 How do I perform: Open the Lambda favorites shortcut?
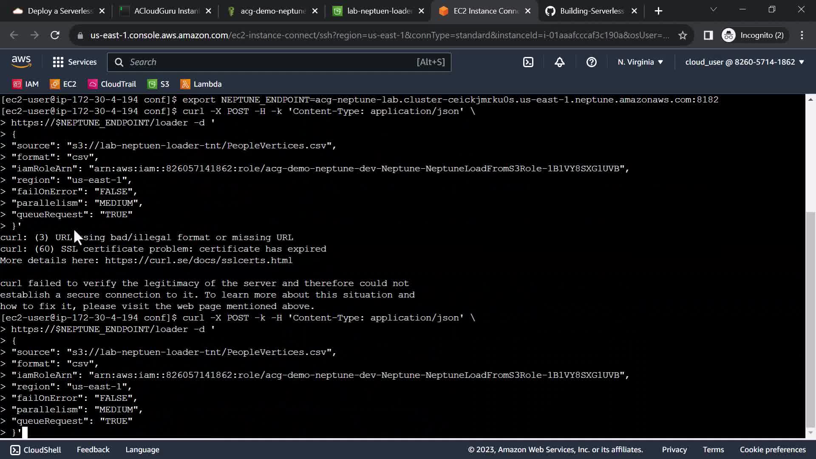click(x=201, y=84)
